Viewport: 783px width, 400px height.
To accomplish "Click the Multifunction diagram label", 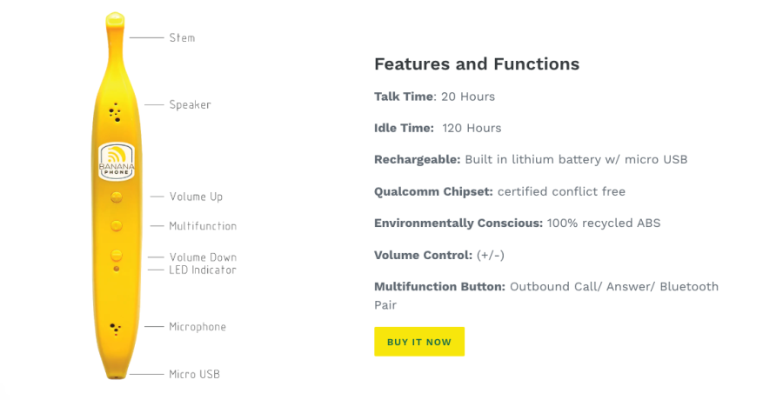I will (x=203, y=226).
